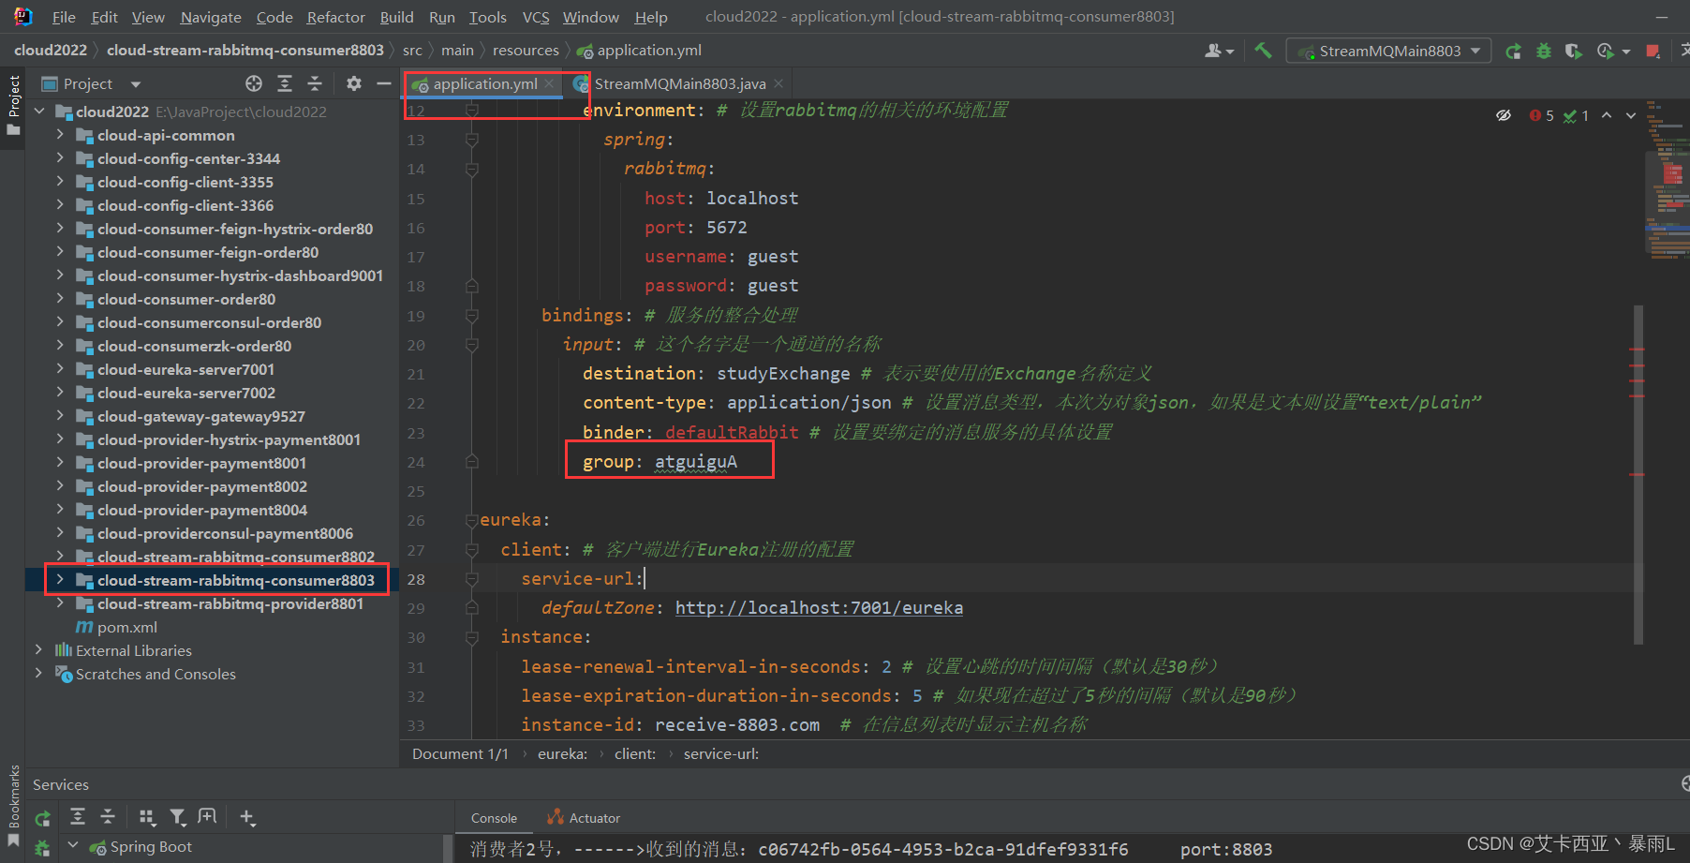Toggle code fold marker on line 19 bindings
Screen dimensions: 1690x863
coord(472,316)
